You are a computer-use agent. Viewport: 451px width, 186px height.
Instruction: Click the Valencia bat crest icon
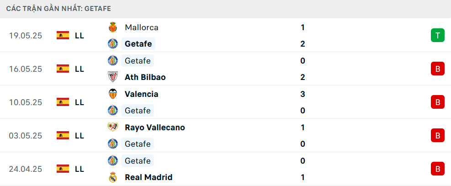[x=112, y=94]
